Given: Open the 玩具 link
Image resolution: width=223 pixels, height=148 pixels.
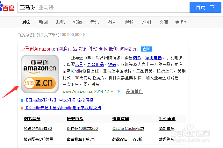Looking at the screenshot, I should tap(79, 65).
